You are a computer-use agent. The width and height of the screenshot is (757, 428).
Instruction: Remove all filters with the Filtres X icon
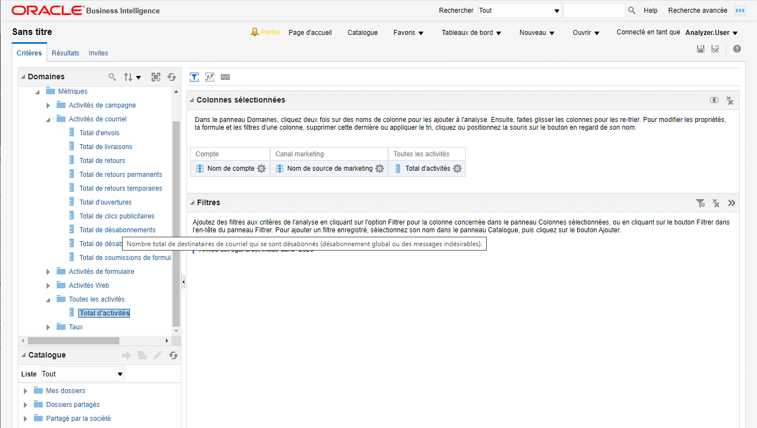coord(716,203)
